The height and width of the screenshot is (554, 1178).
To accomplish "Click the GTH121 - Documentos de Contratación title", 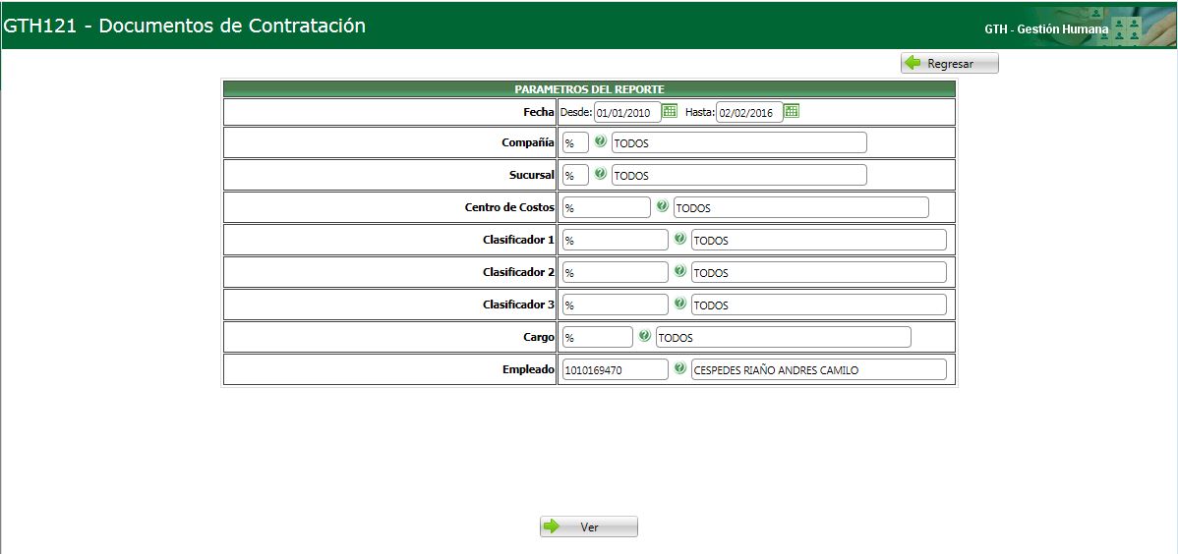I will click(x=185, y=26).
